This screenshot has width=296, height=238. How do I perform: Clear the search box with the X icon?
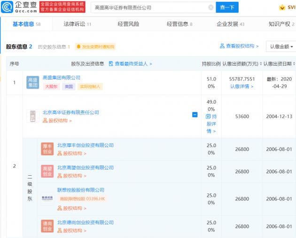click(211, 7)
